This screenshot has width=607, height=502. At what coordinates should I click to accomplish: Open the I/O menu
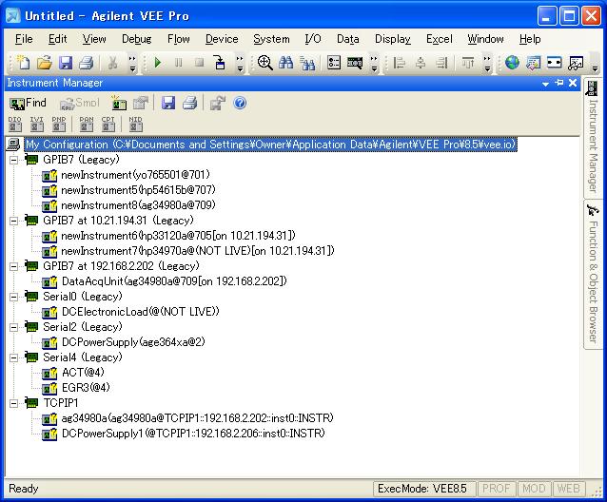coord(312,39)
